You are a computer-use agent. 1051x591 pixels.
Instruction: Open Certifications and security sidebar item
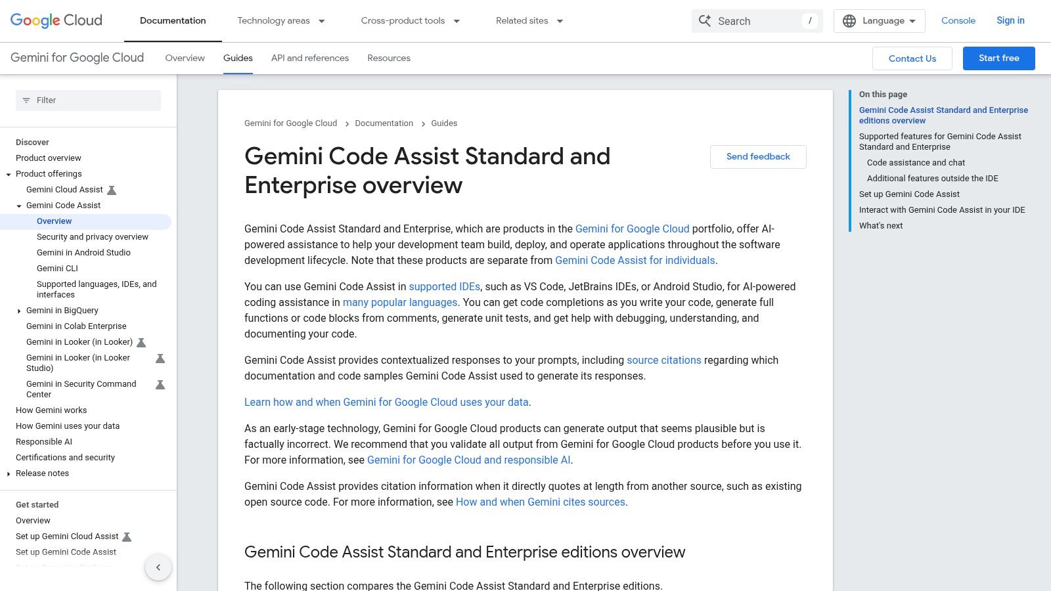point(65,458)
